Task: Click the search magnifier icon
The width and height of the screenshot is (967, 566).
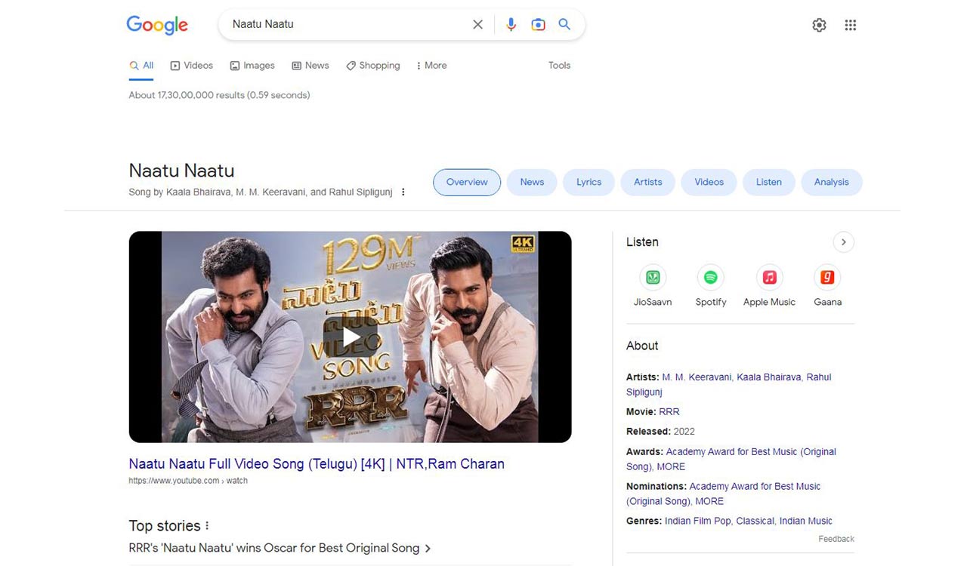Action: (564, 24)
